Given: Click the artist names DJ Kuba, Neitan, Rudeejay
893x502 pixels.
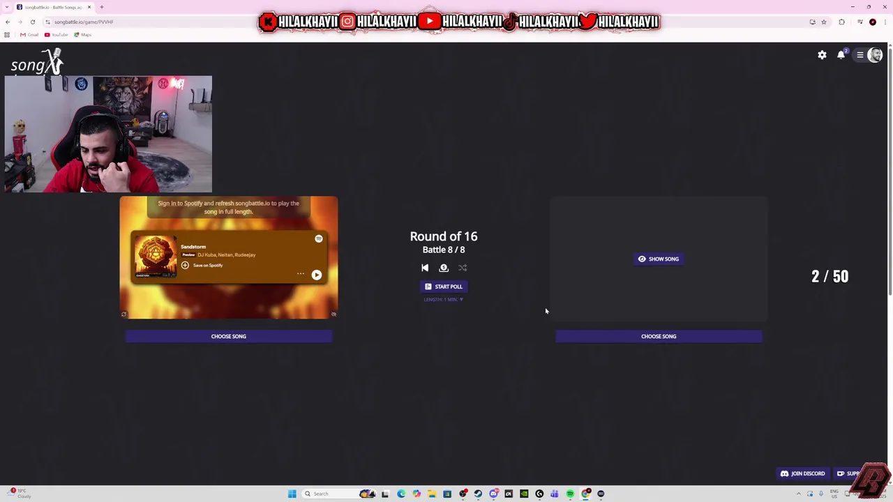Looking at the screenshot, I should pos(227,255).
